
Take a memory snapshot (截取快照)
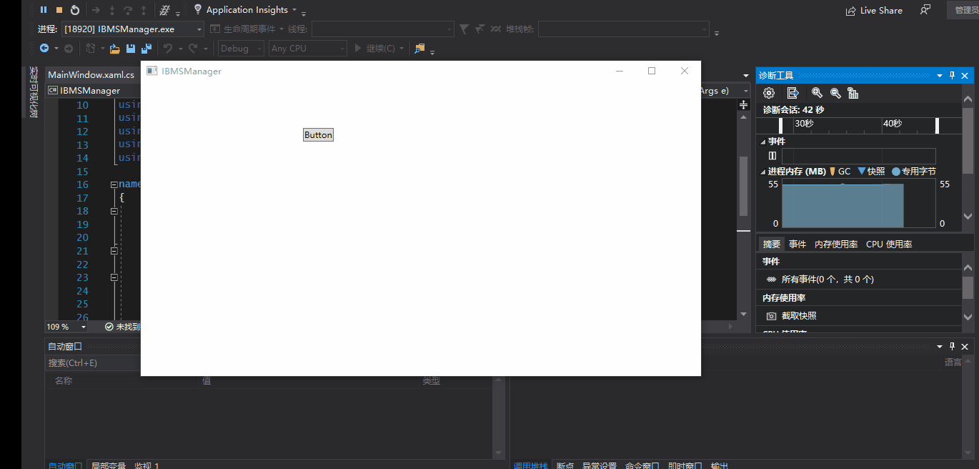(x=798, y=315)
